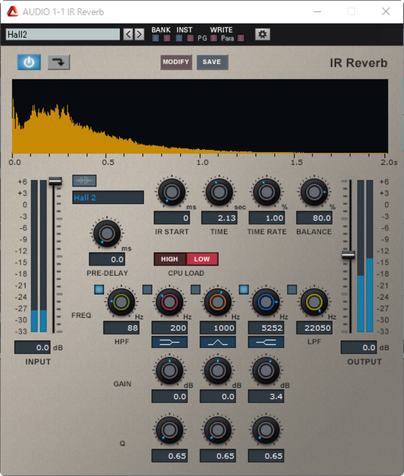Open the Hall2 preset name field

click(63, 34)
